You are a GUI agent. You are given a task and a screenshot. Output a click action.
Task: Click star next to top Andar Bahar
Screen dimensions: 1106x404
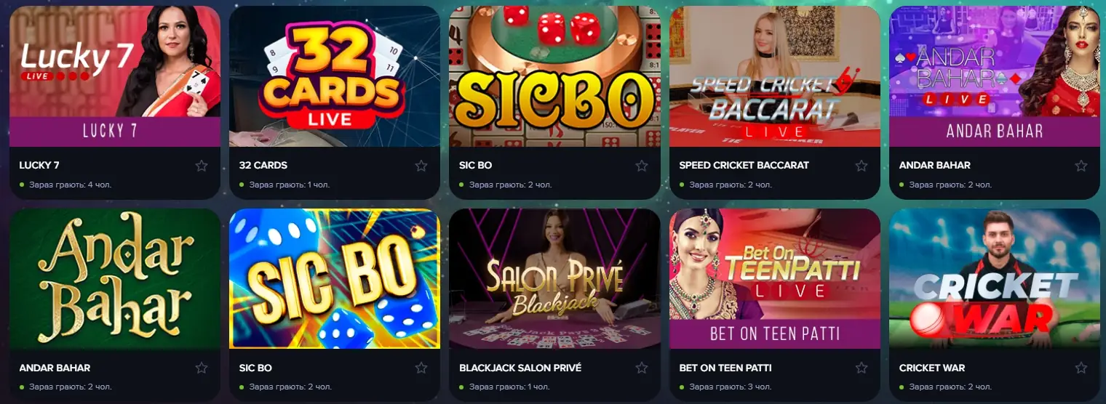coord(1082,166)
